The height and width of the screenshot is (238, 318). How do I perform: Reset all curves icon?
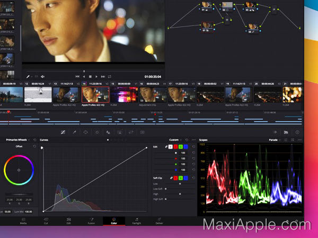187,140
